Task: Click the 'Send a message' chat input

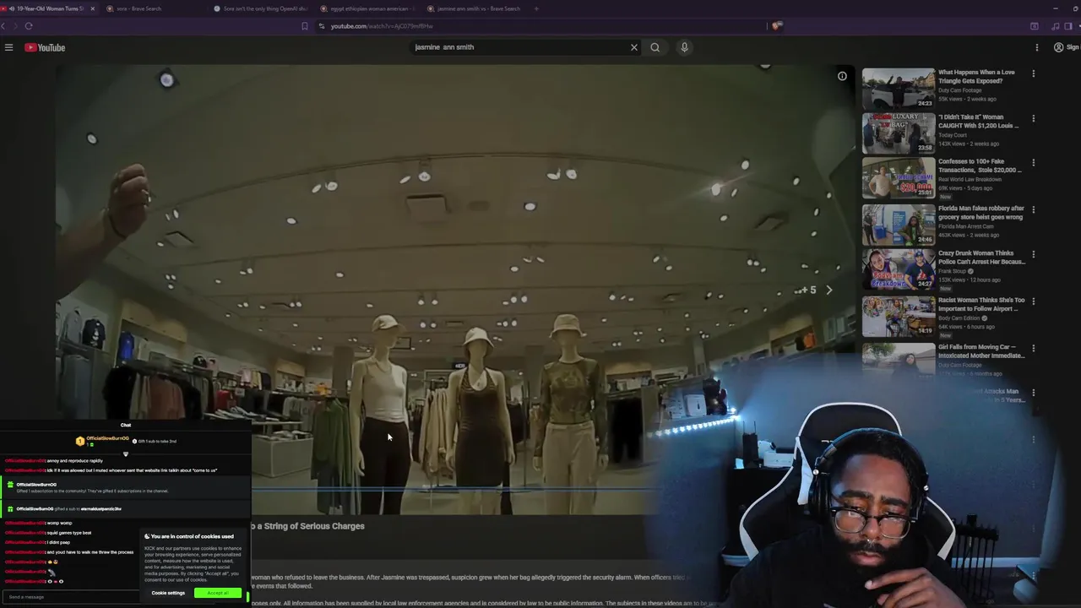Action: (72, 597)
